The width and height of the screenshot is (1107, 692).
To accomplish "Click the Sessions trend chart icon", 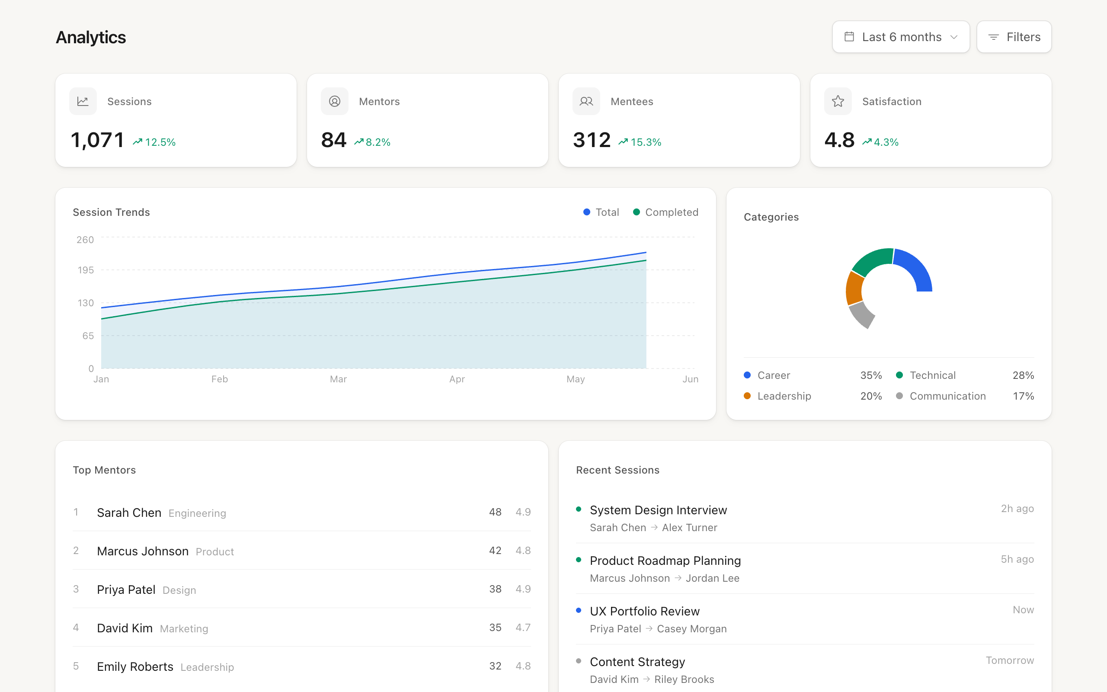I will click(x=83, y=101).
